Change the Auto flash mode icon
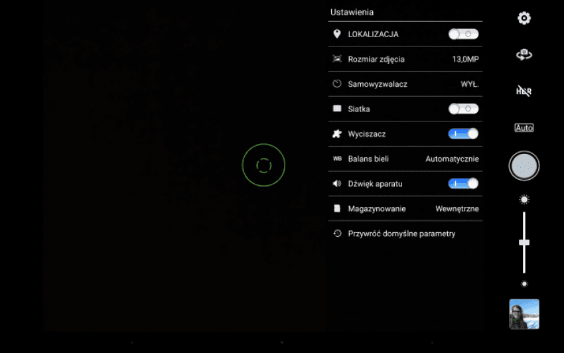Viewport: 564px width, 353px height. pyautogui.click(x=524, y=128)
